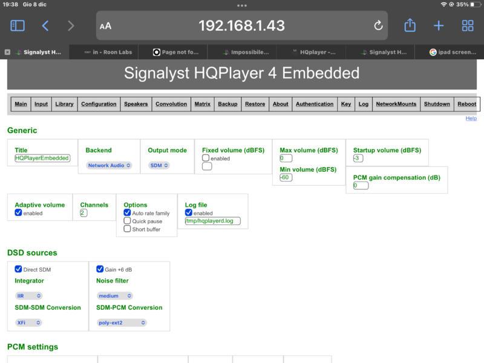
Task: Open the Share sheet icon
Action: (410, 25)
